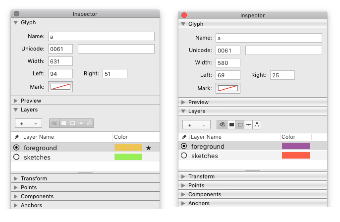The height and width of the screenshot is (222, 340).
Task: Add a layer with plus button in left Inspector
Action: click(x=22, y=123)
